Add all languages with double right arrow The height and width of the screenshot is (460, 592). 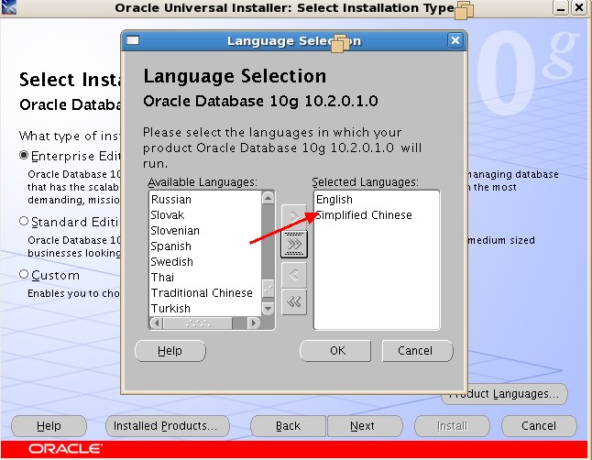coord(294,244)
